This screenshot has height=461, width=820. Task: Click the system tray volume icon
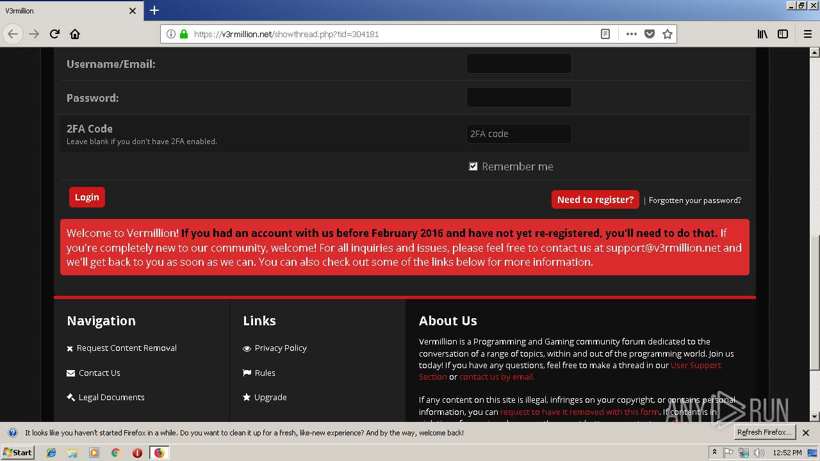(x=758, y=453)
